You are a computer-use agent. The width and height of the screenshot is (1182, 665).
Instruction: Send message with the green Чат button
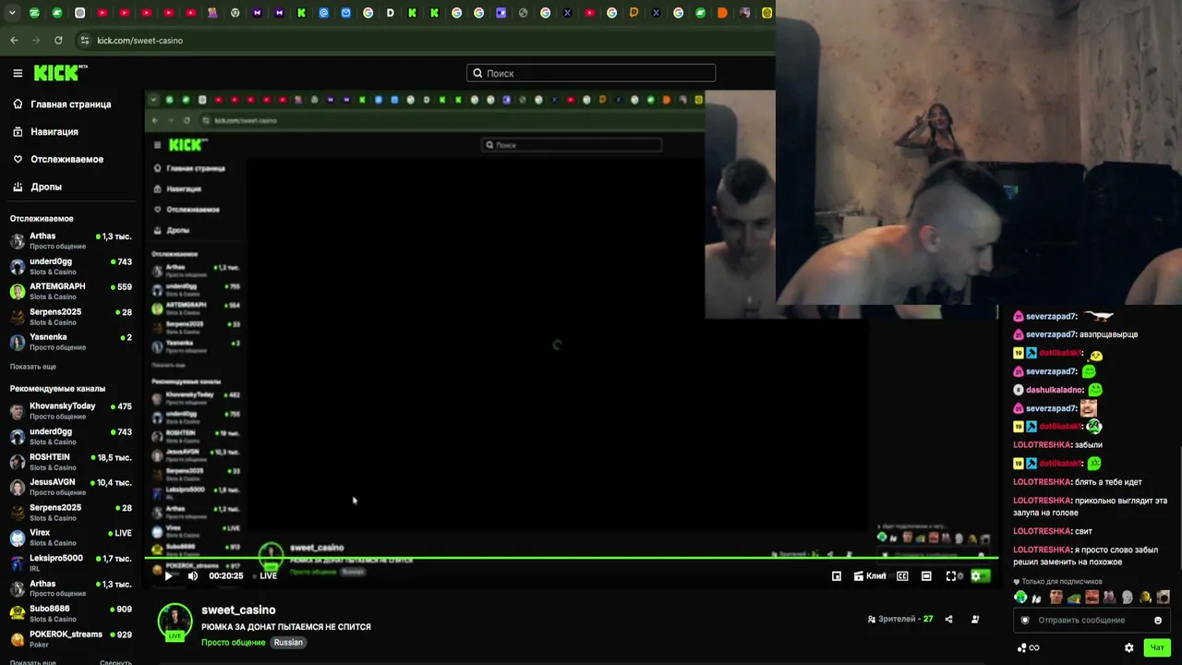point(1156,647)
